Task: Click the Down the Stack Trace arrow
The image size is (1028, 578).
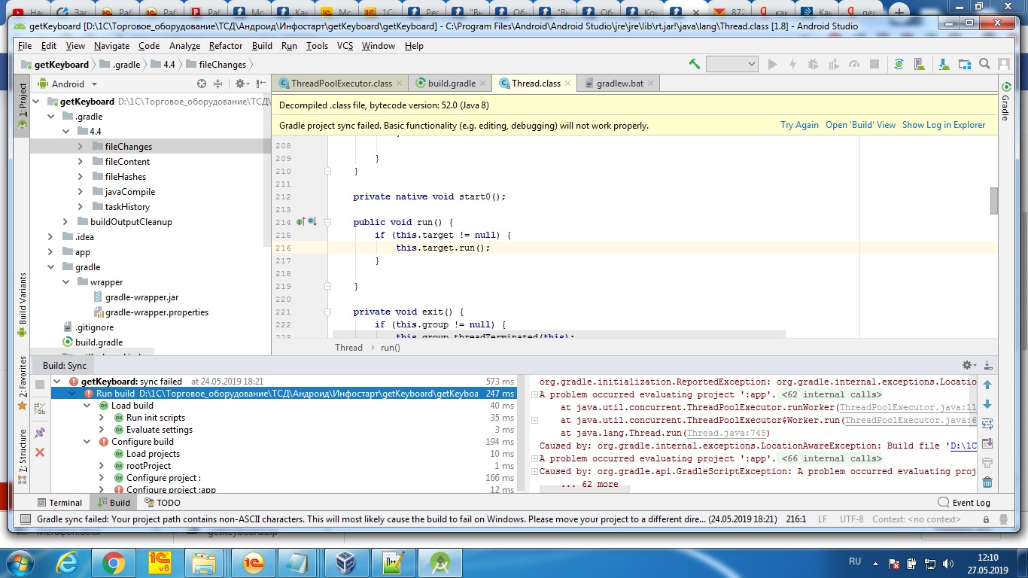Action: coord(987,404)
